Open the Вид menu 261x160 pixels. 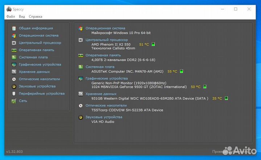point(22,16)
